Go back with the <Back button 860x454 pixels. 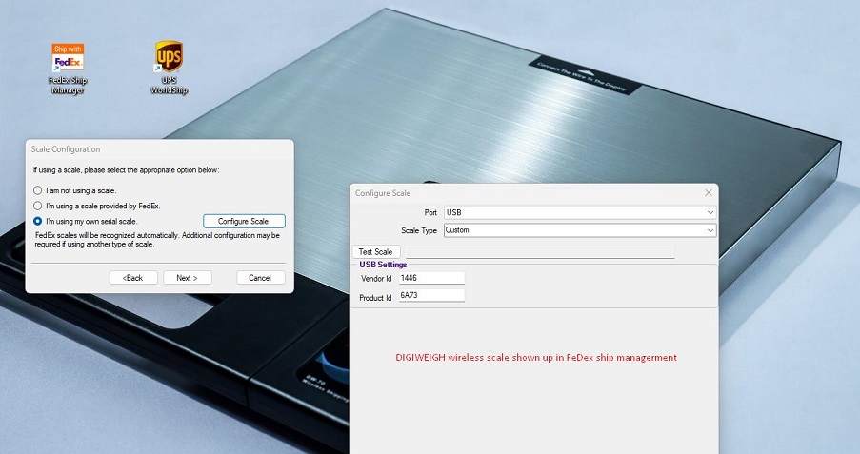pos(133,278)
